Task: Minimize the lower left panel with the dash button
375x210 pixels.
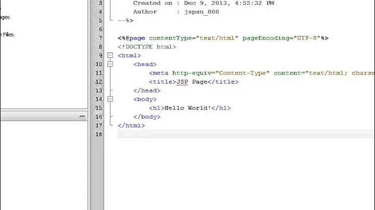Action: pos(82,116)
